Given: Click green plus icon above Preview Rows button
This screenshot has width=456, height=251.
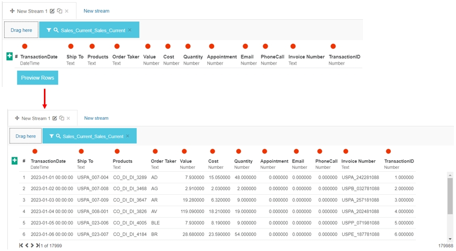Looking at the screenshot, I should coord(9,56).
